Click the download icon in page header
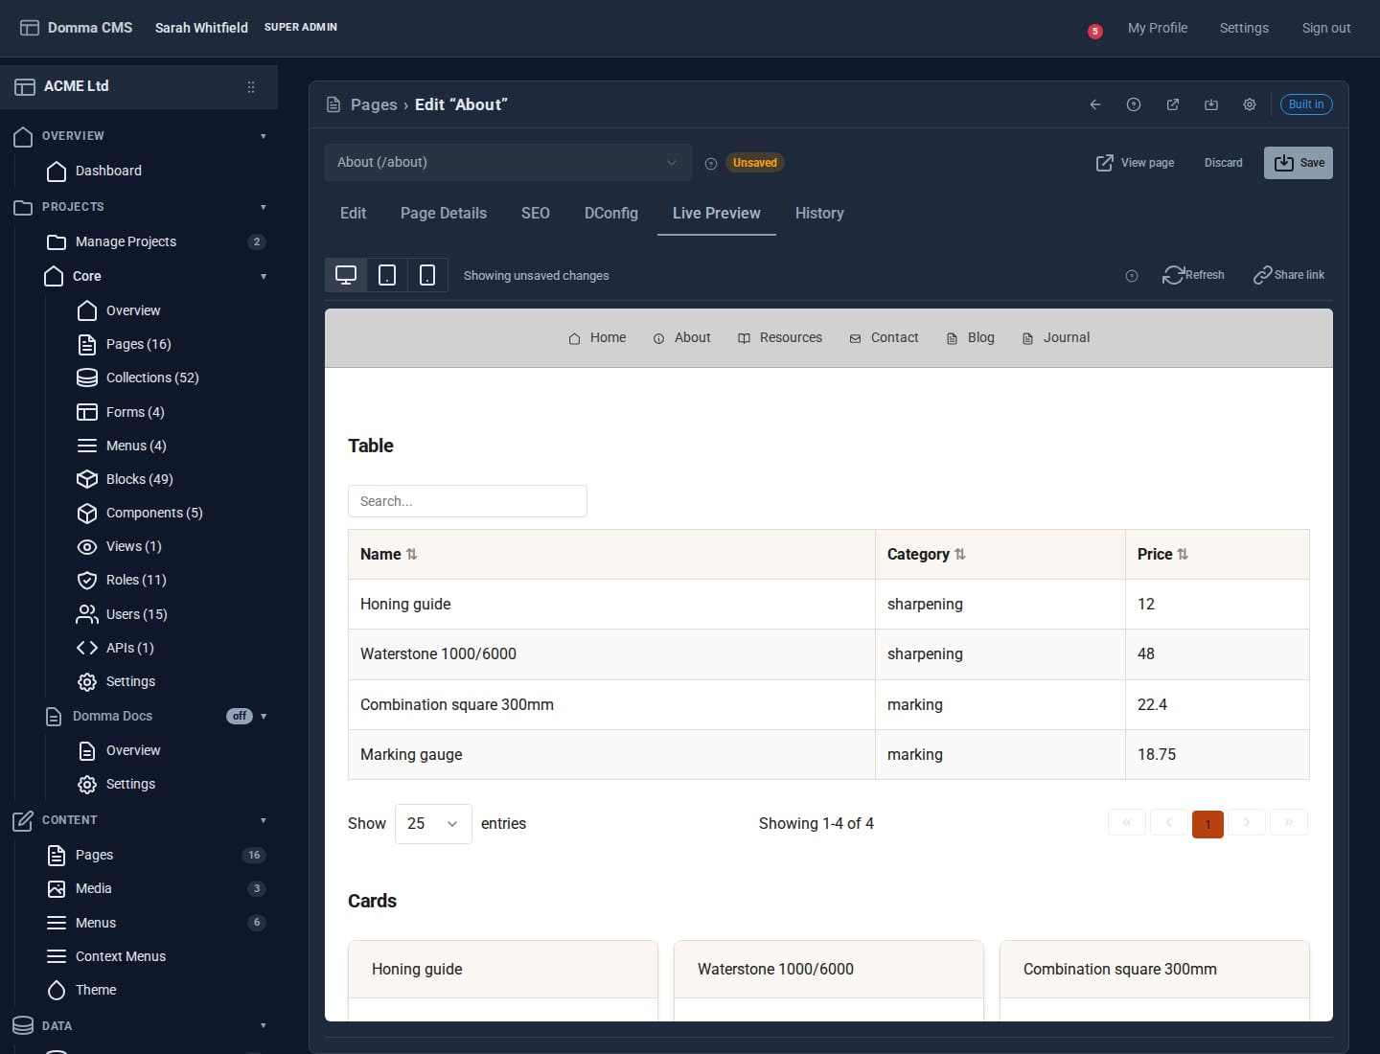 tap(1211, 104)
